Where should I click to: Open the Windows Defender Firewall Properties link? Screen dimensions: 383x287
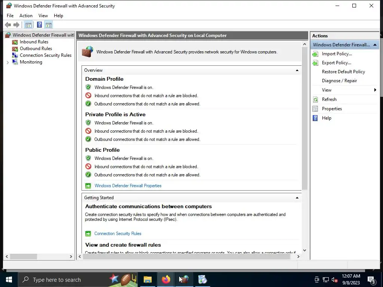pos(128,186)
